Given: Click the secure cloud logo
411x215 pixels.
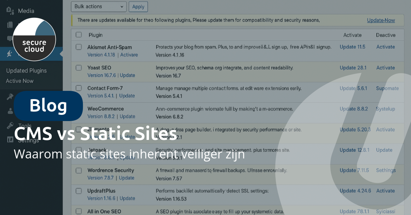Looking at the screenshot, I should click(34, 39).
